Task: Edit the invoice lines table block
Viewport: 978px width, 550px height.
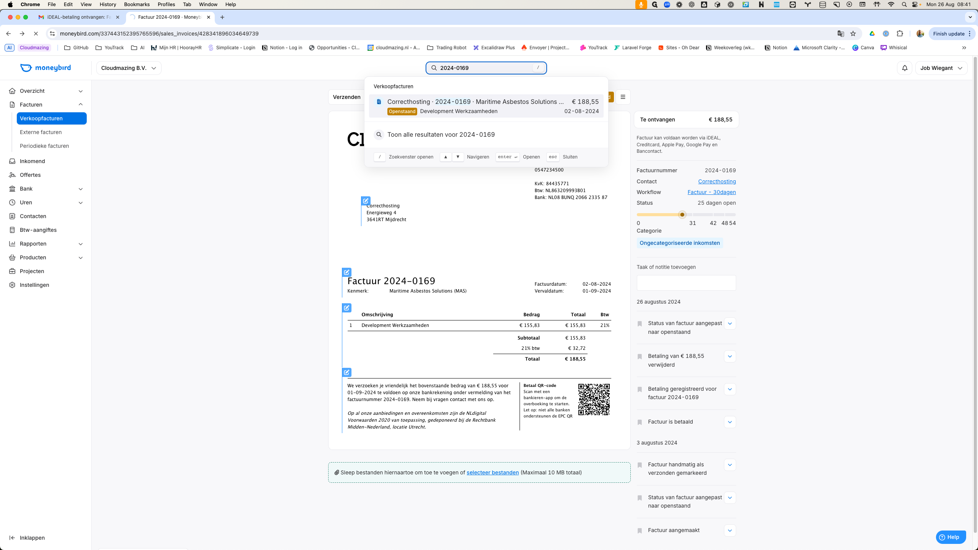Action: (347, 308)
